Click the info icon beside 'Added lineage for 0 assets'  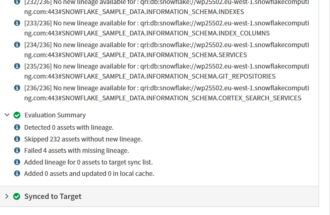[17, 162]
